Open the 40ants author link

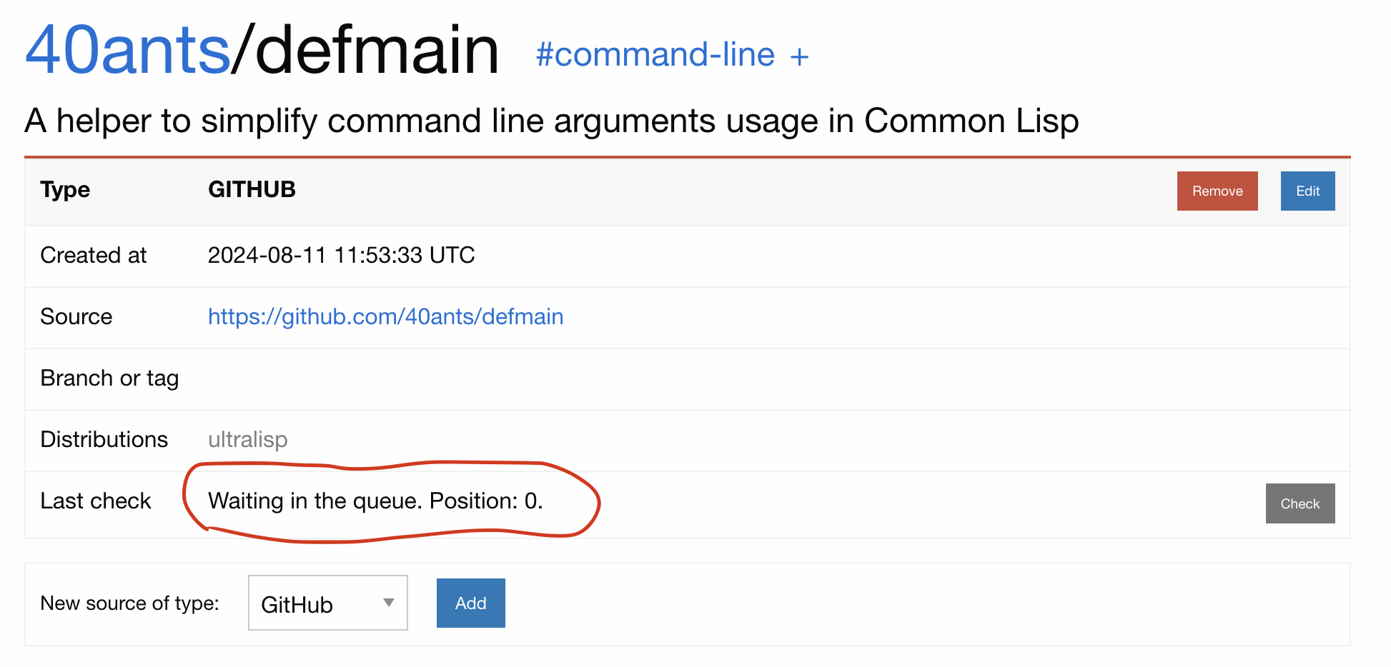[127, 49]
